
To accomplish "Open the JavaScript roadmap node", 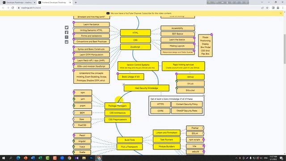I will coord(135,47).
